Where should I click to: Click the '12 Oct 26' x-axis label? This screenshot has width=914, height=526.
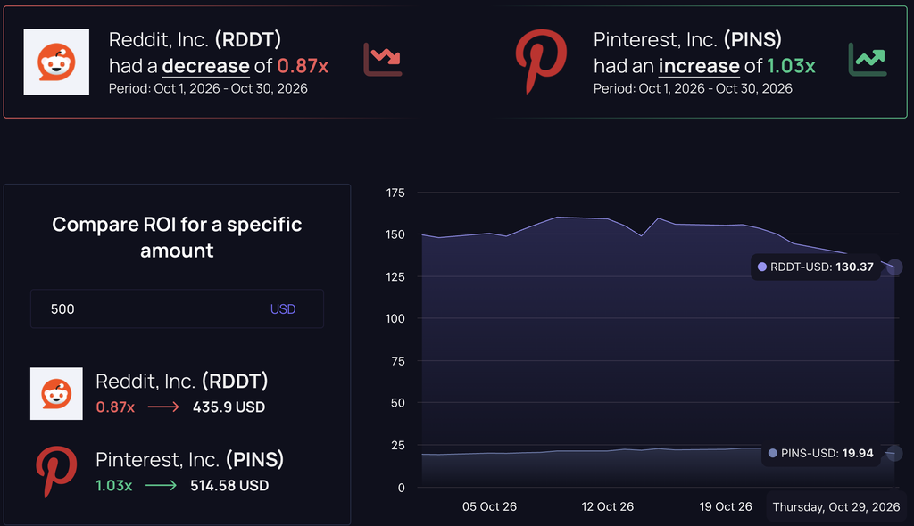tap(607, 506)
